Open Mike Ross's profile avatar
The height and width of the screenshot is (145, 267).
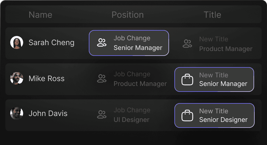(17, 78)
